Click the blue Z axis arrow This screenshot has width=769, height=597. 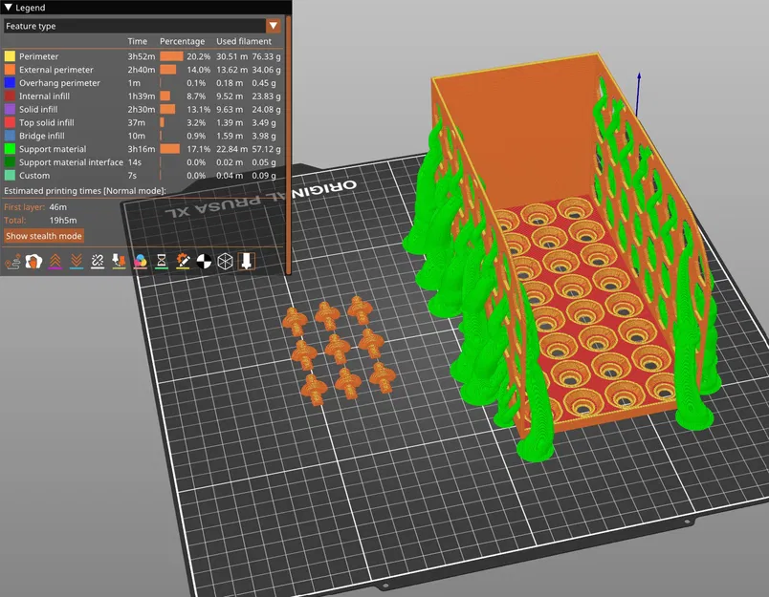pos(638,94)
